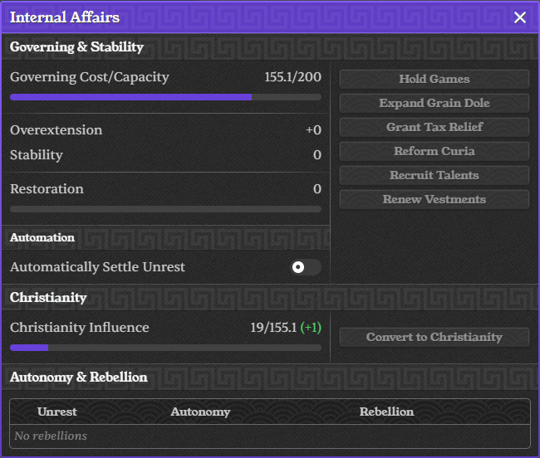Click the Hold Games button

click(x=434, y=79)
